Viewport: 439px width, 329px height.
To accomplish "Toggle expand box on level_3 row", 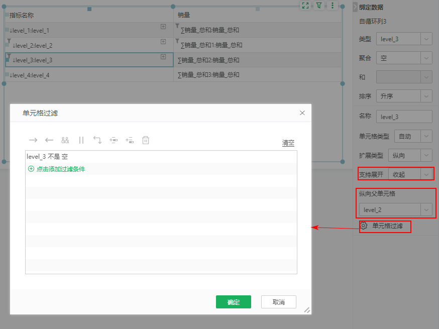I will (163, 57).
